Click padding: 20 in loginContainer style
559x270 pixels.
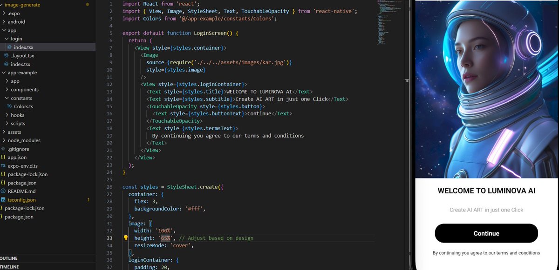pyautogui.click(x=151, y=267)
